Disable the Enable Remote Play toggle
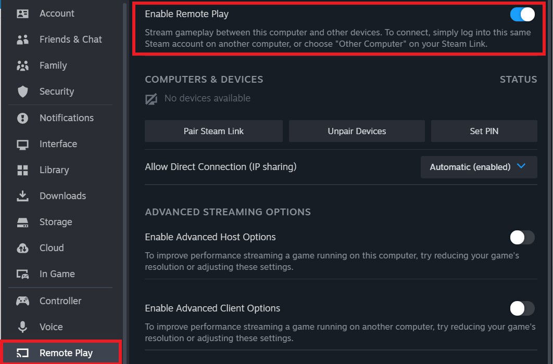Viewport: 553px width, 364px height. point(522,14)
